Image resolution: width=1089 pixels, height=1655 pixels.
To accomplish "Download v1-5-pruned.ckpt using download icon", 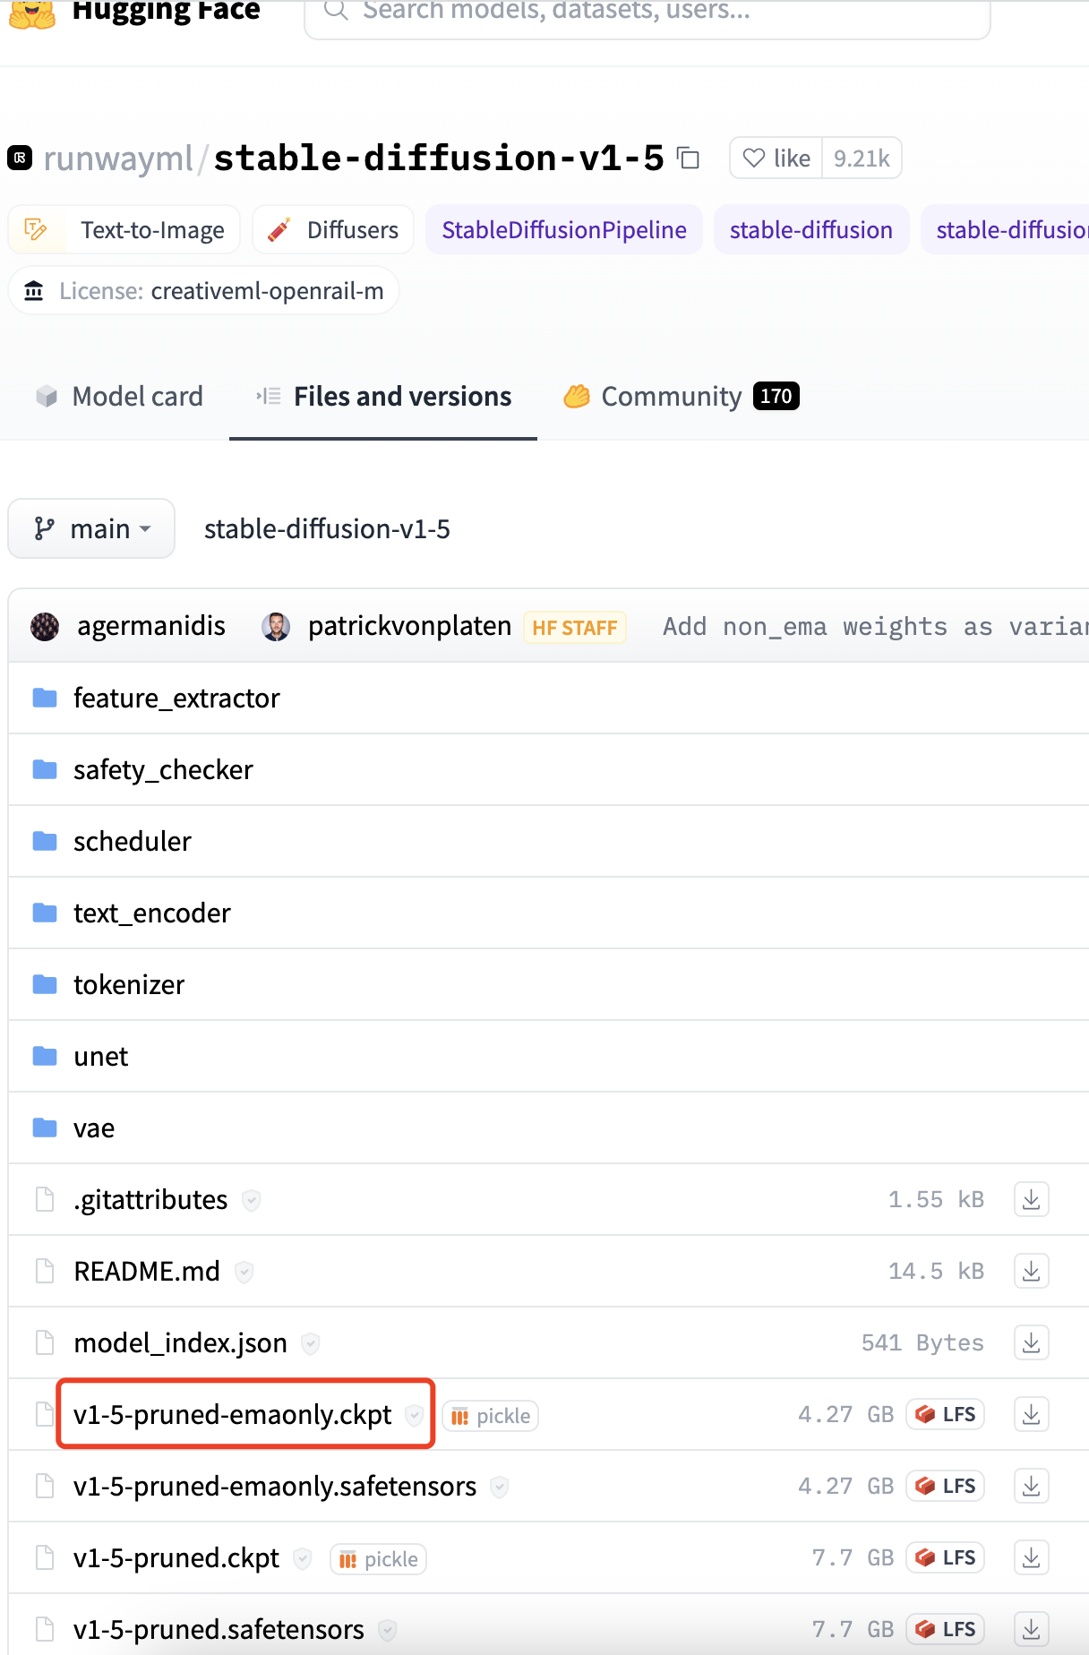I will pos(1031,1557).
